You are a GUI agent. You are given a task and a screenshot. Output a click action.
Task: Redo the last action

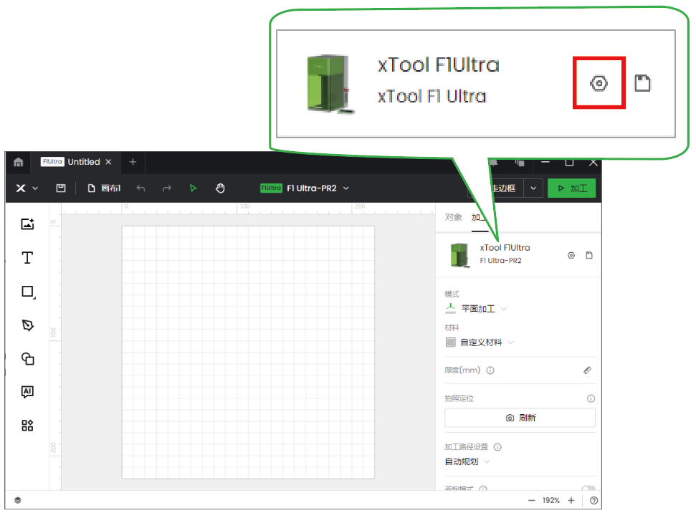166,188
